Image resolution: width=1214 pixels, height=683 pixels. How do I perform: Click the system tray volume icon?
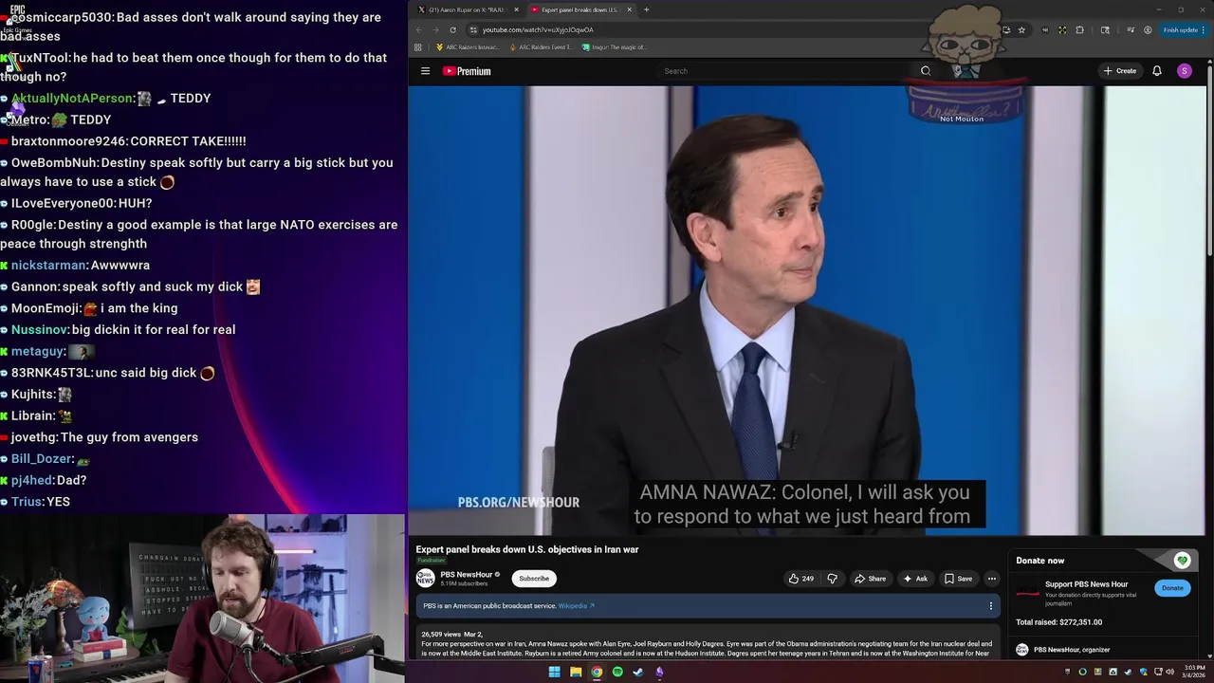1170,672
